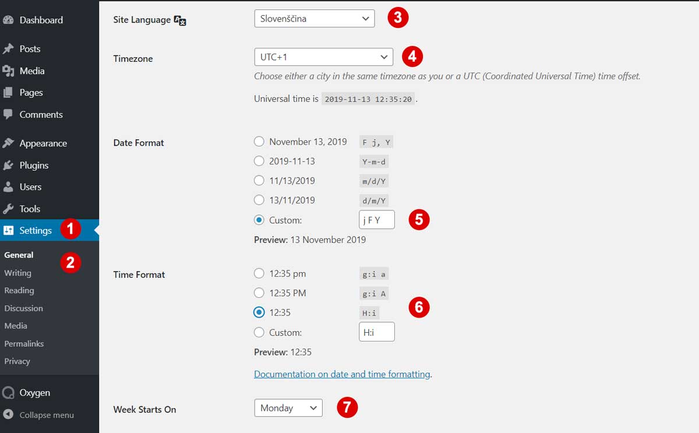Screen dimensions: 699x433
Task: Click the 'Week Starts On' label
Action: pos(144,409)
